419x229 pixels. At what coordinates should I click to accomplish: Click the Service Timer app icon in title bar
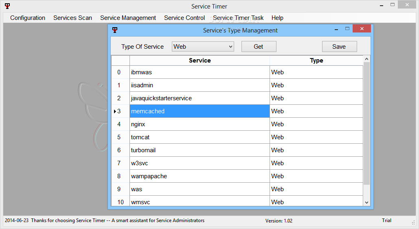[7, 6]
